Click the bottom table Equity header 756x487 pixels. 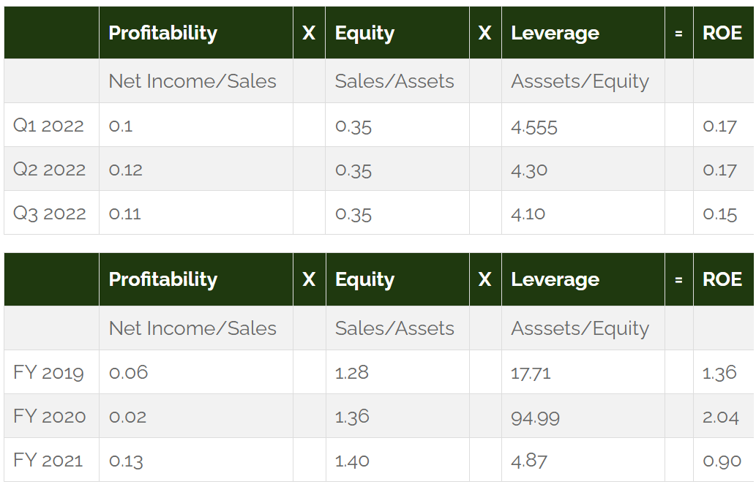click(364, 279)
